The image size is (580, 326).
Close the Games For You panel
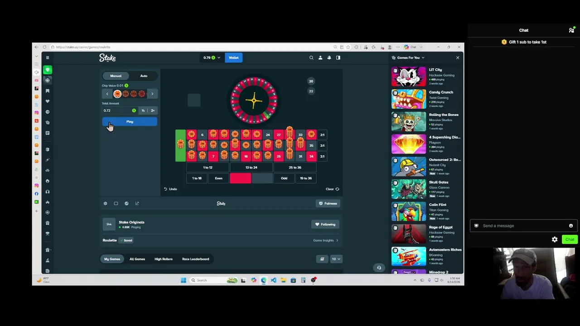pos(458,58)
